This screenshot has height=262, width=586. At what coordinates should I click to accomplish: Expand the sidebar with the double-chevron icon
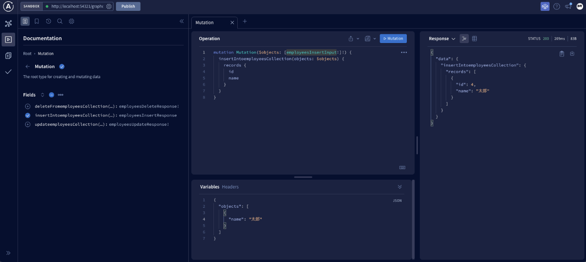8,253
